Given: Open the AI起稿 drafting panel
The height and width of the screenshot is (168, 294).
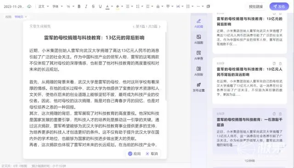Looking at the screenshot, I should coord(199,23).
